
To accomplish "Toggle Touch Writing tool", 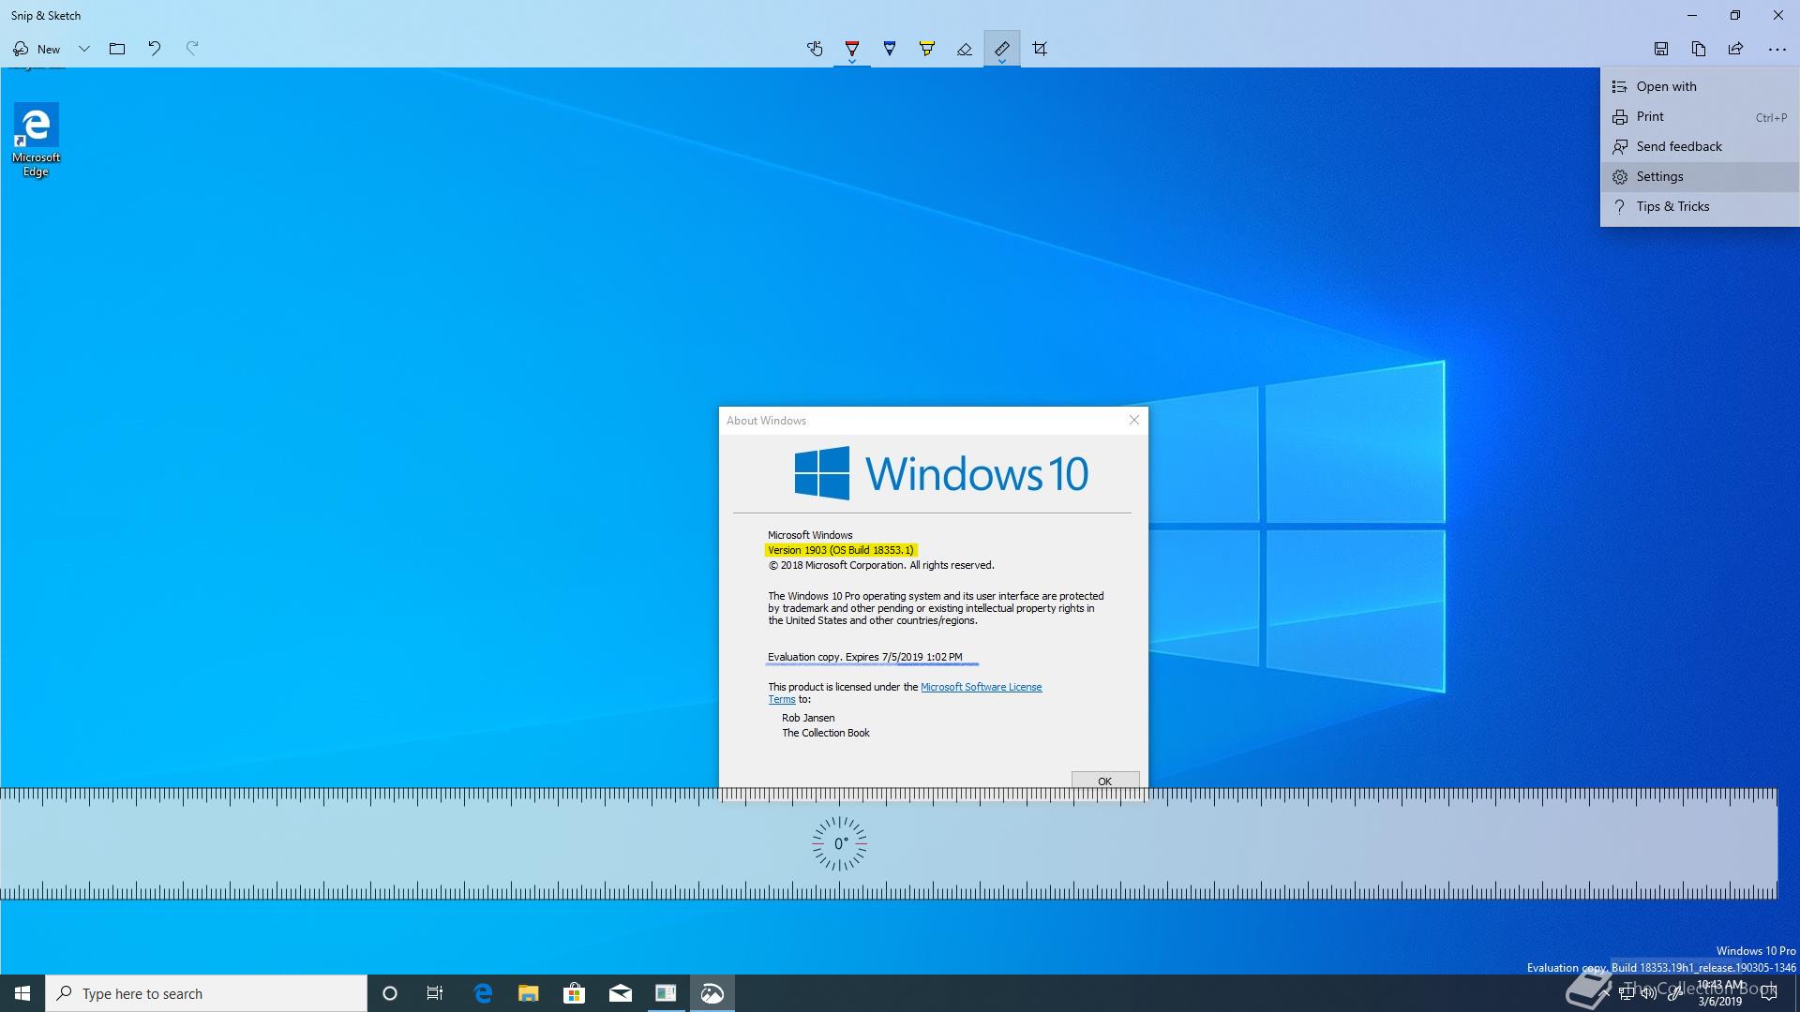I will 815,49.
